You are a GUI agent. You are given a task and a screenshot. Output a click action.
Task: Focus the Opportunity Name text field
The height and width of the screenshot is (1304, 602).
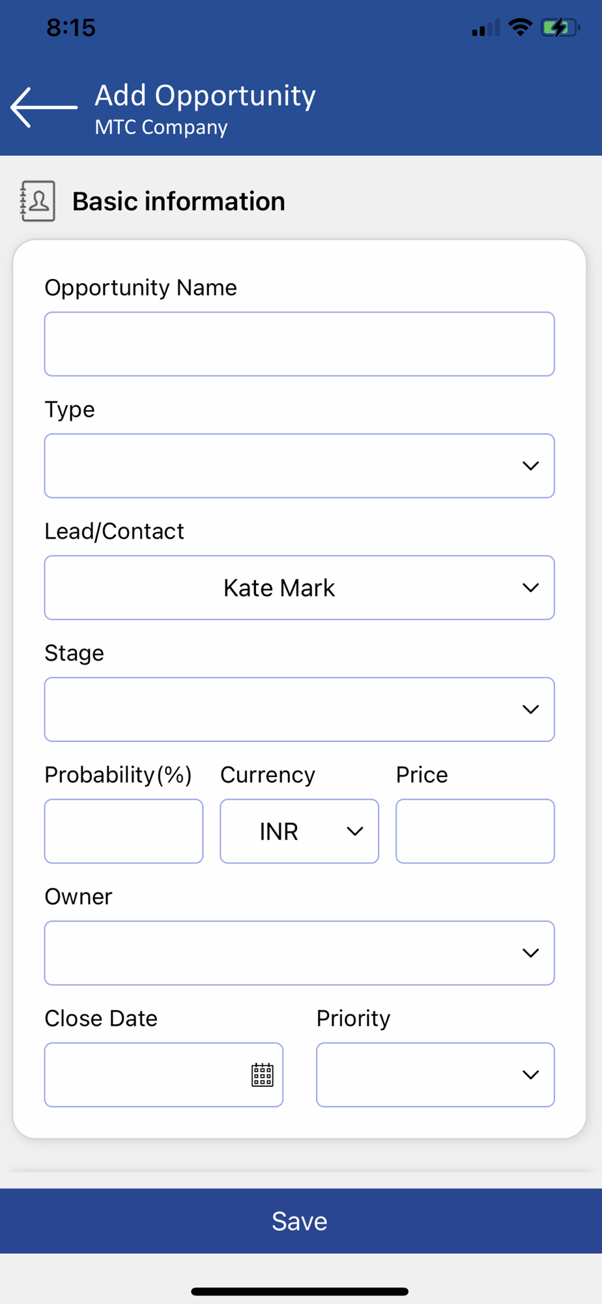(x=299, y=344)
